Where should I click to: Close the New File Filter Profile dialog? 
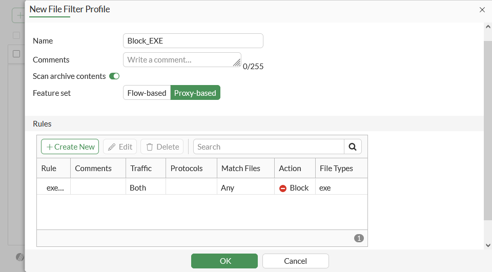pos(482,9)
